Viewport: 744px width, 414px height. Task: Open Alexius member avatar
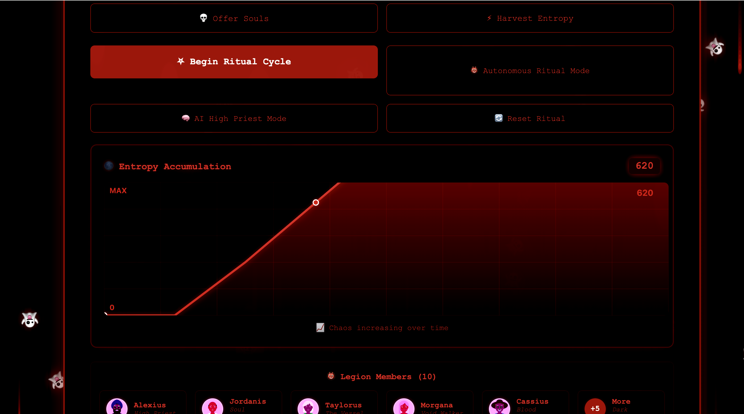coord(117,407)
